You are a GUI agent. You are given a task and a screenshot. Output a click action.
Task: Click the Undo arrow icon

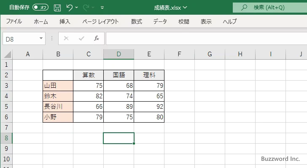coord(69,8)
